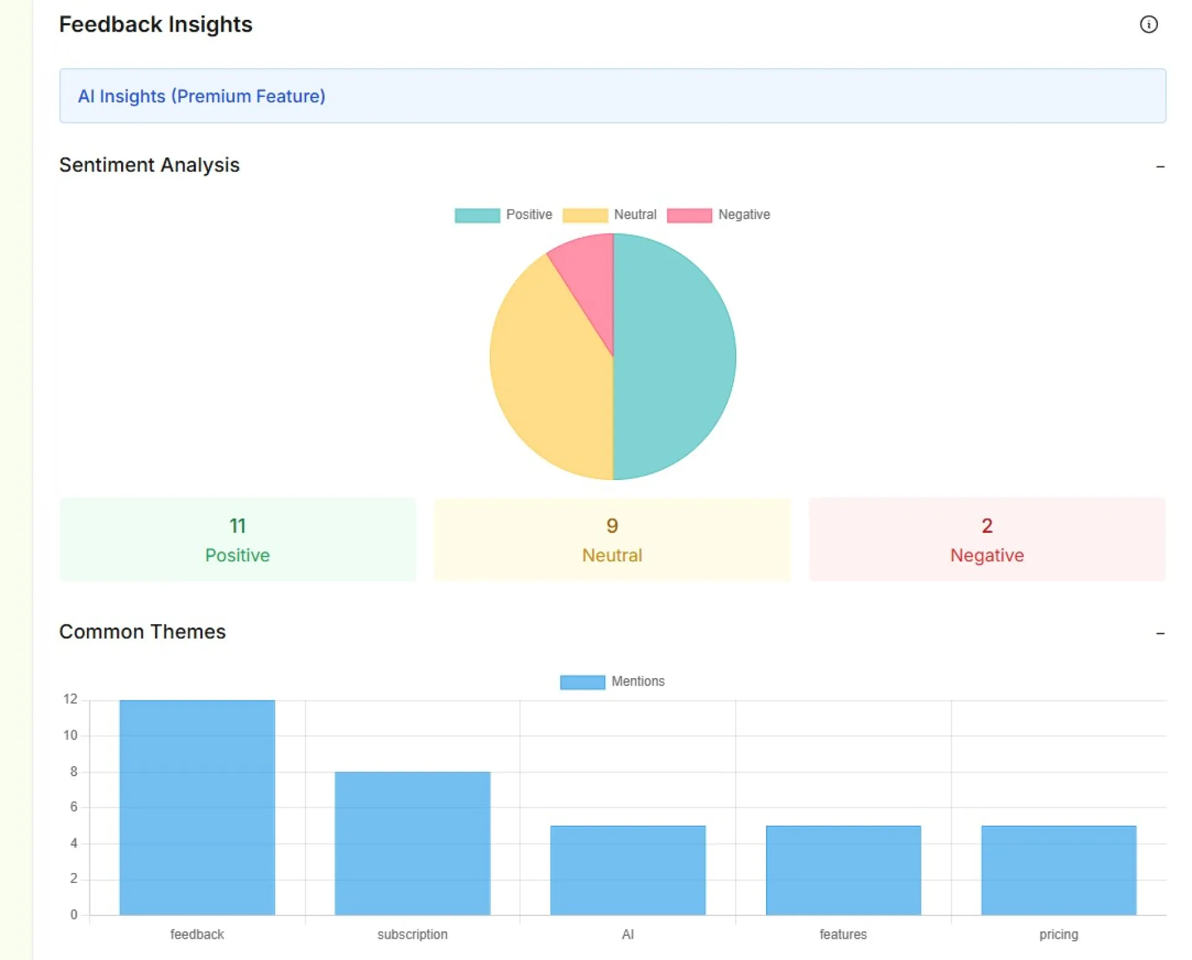Click the AI bar in the chart

point(628,869)
